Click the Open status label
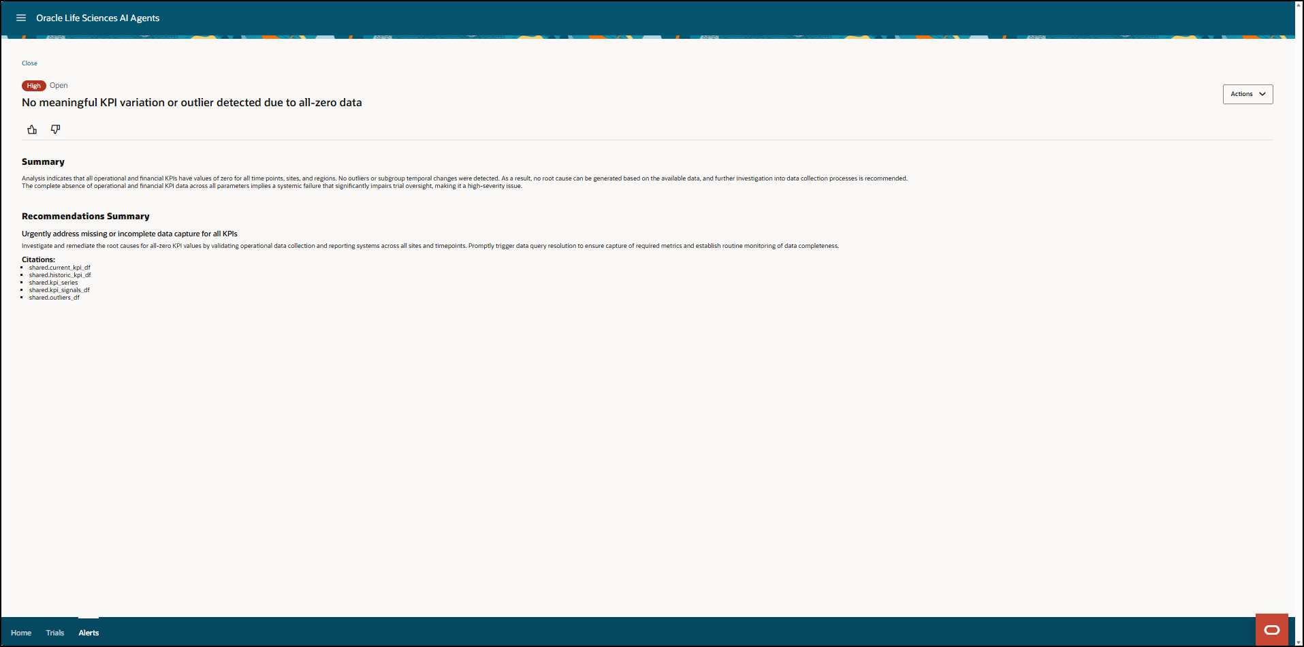 (x=59, y=86)
